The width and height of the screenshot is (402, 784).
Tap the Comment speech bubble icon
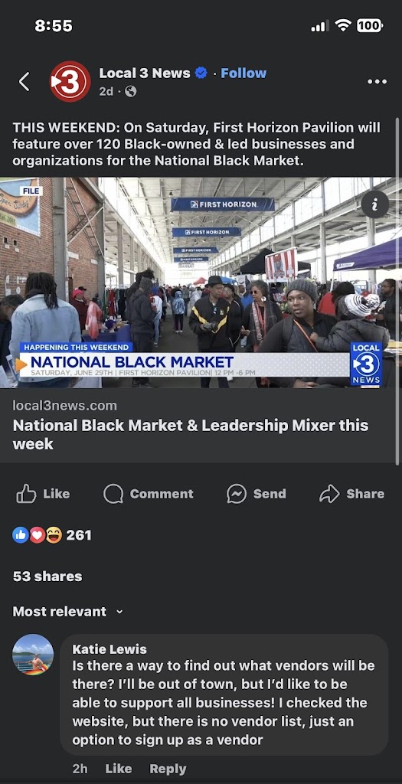pyautogui.click(x=113, y=494)
